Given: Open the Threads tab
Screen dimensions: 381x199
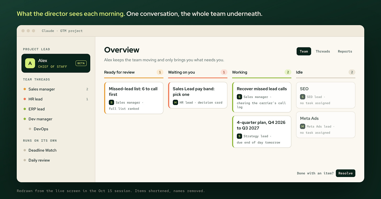Looking at the screenshot, I should point(323,51).
